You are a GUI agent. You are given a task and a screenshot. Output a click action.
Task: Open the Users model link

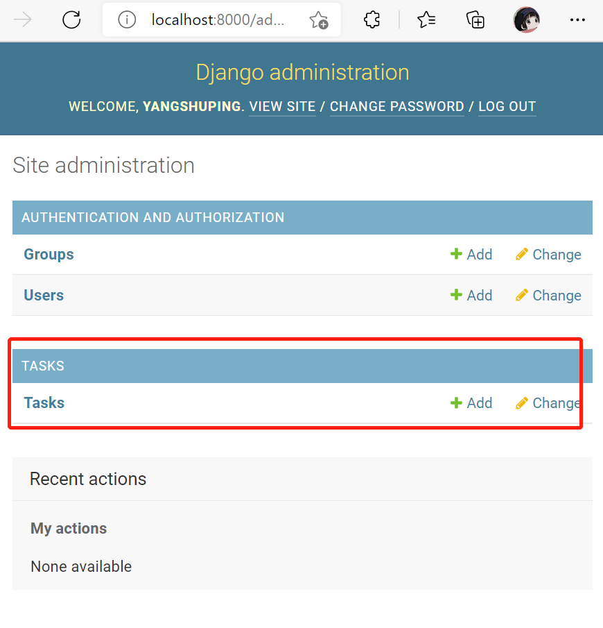44,295
